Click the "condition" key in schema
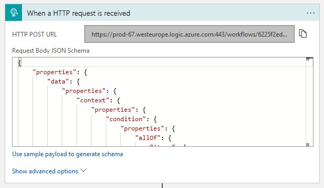Image resolution: width=324 pixels, height=188 pixels. coord(126,119)
